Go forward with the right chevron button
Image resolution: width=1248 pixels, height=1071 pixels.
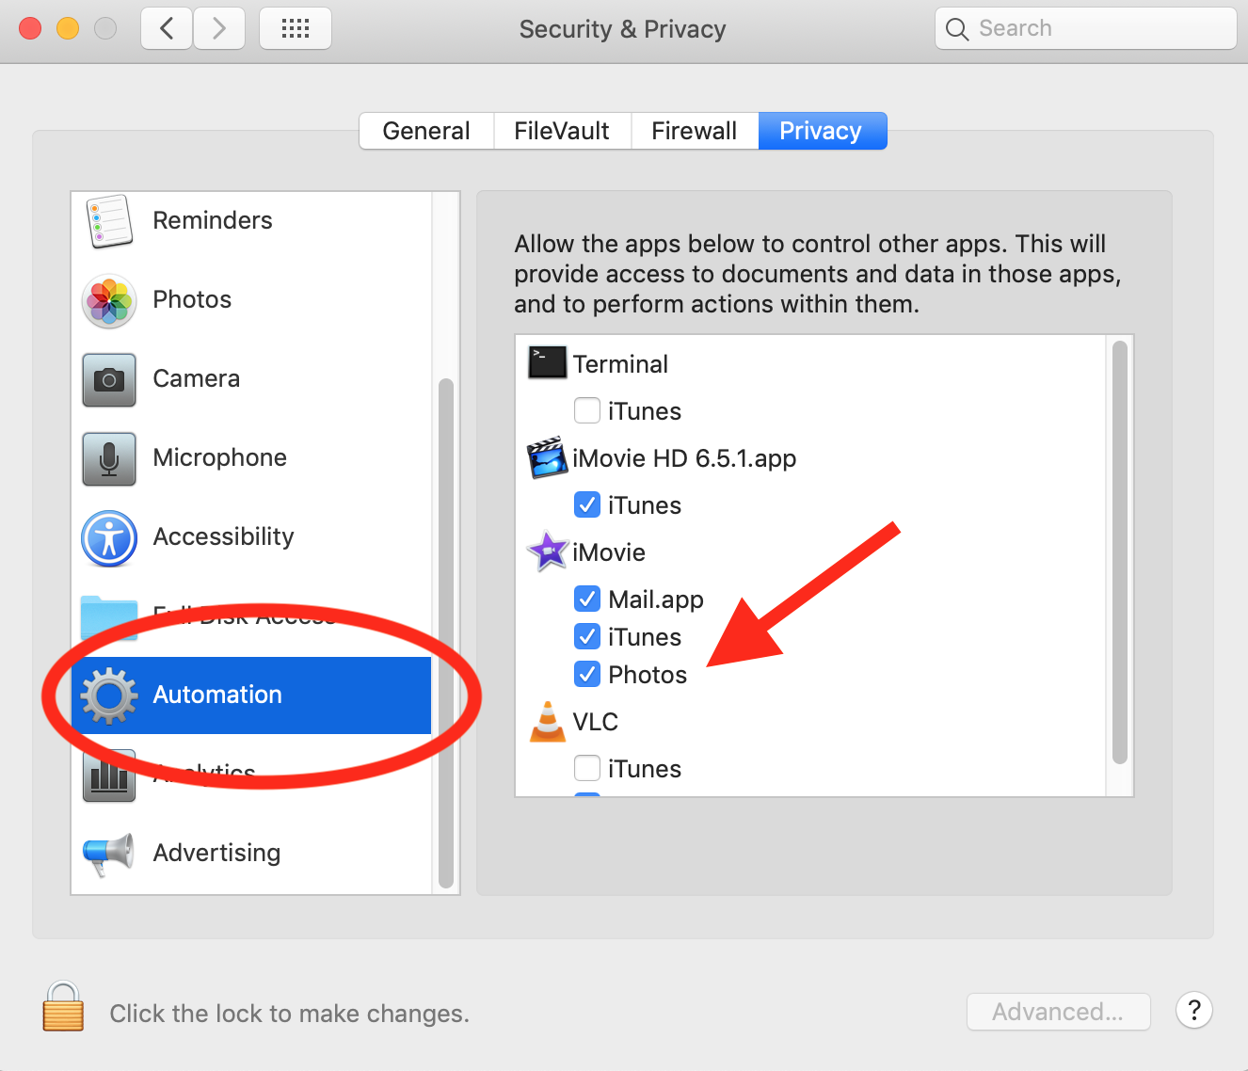tap(219, 28)
